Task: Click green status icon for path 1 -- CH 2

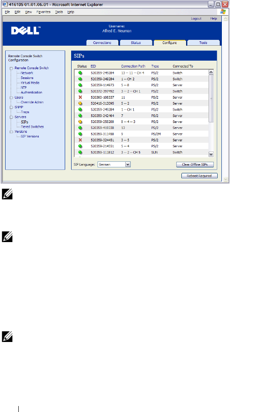Action: [80, 79]
